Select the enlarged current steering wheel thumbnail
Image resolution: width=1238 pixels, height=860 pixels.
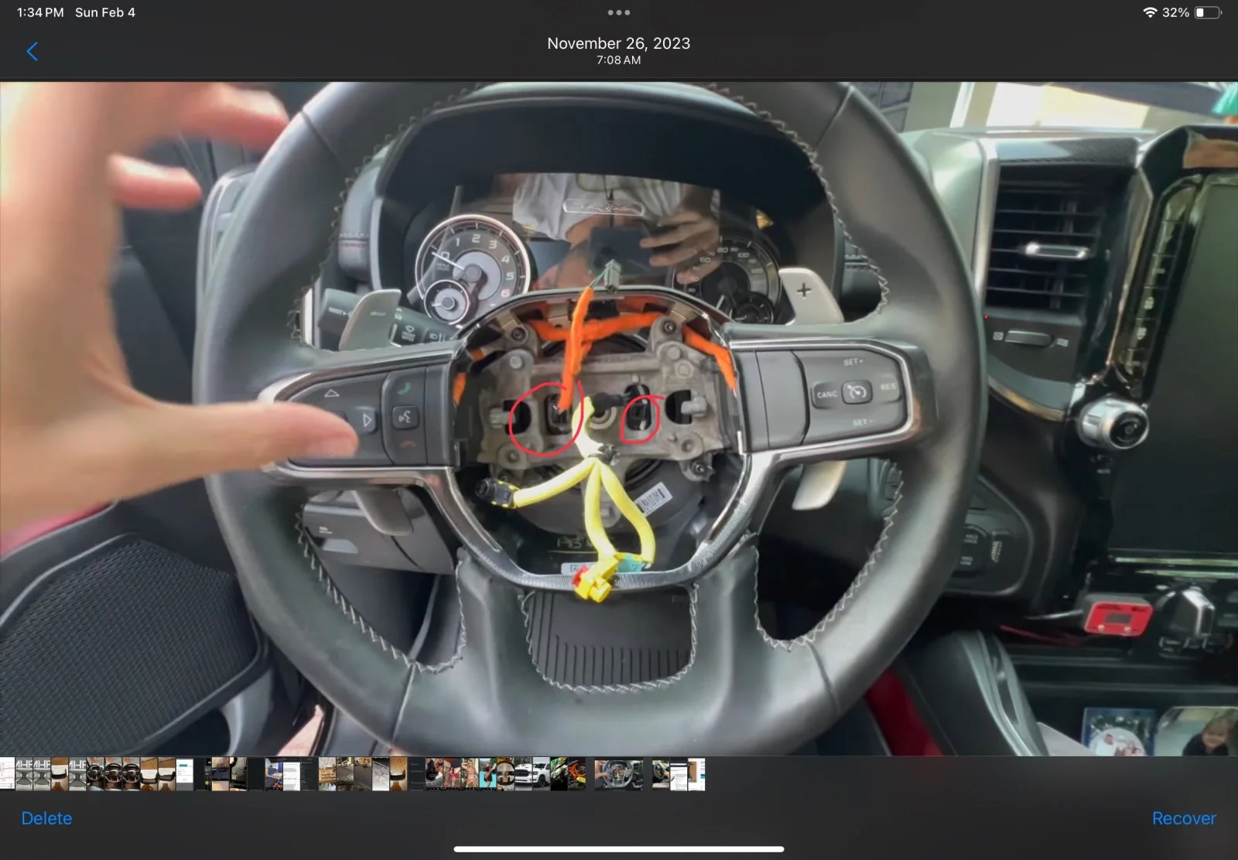(619, 774)
